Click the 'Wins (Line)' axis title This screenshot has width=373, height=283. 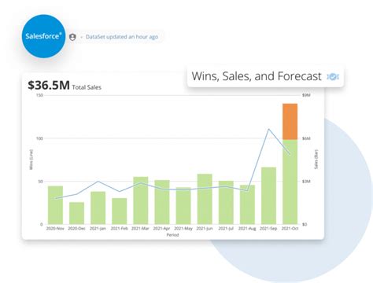pos(31,160)
